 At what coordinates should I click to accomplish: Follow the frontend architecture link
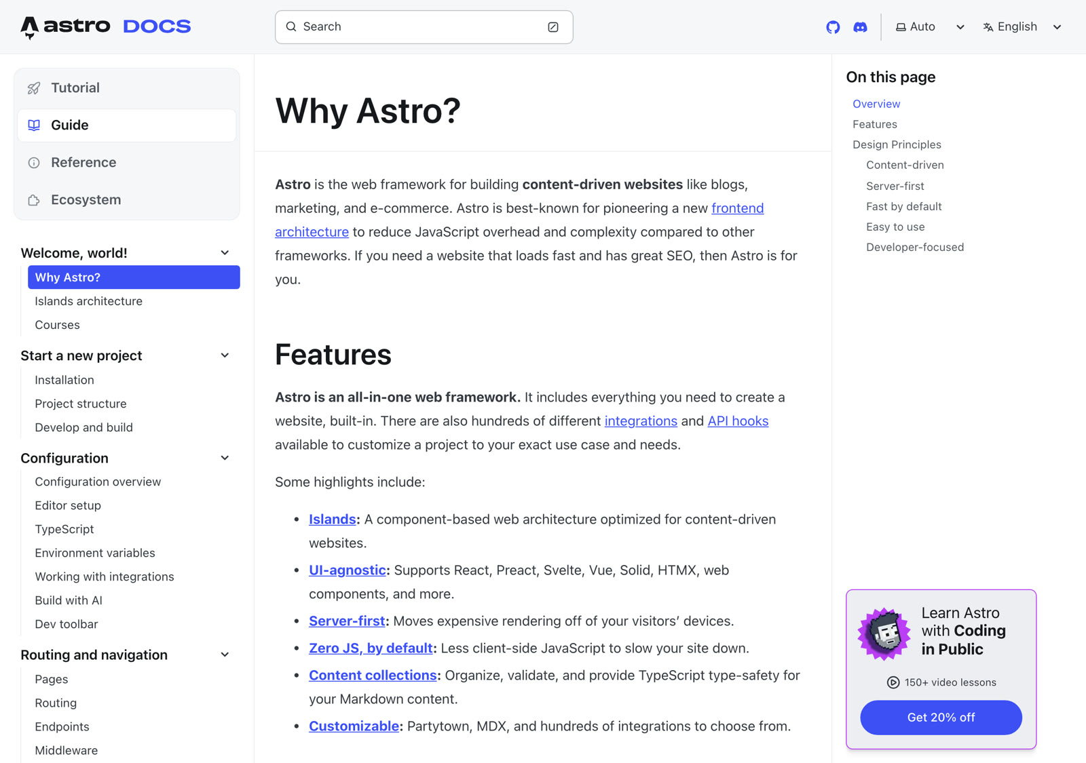click(x=737, y=208)
